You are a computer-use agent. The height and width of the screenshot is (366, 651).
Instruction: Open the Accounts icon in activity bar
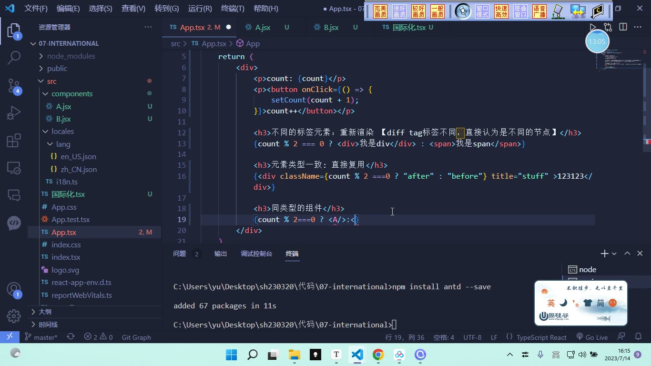(x=14, y=289)
